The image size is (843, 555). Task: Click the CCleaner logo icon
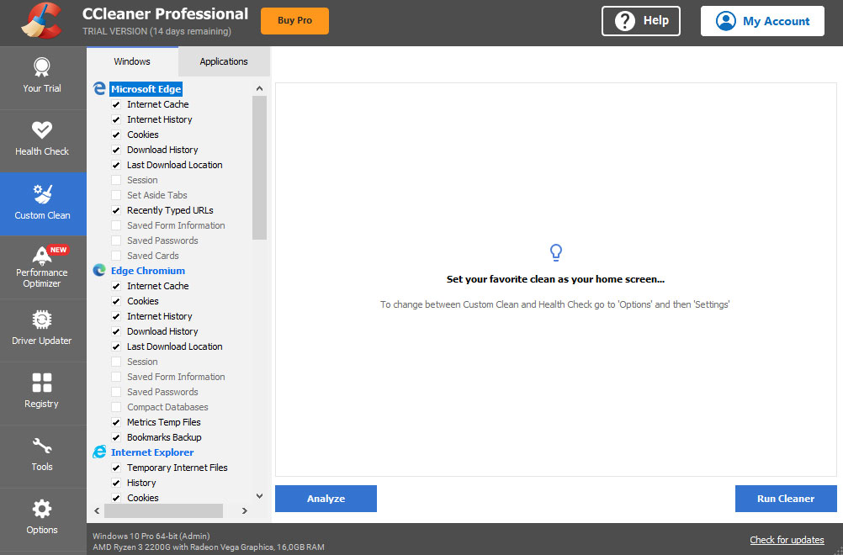coord(42,22)
